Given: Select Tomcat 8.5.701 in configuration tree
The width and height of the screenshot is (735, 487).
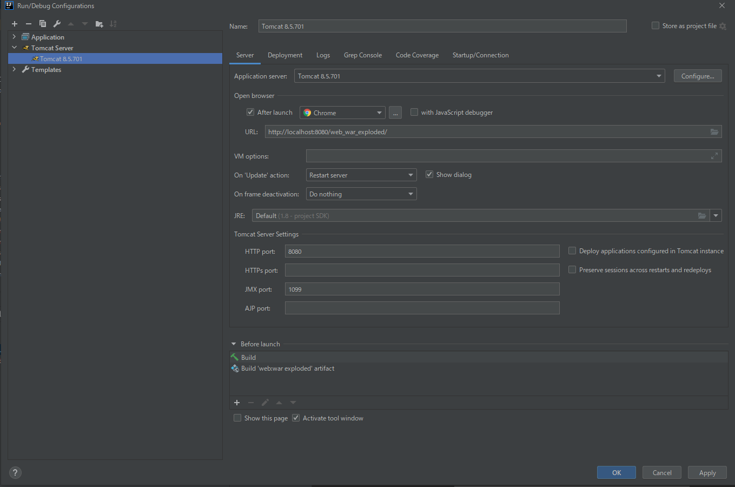Looking at the screenshot, I should click(x=115, y=58).
